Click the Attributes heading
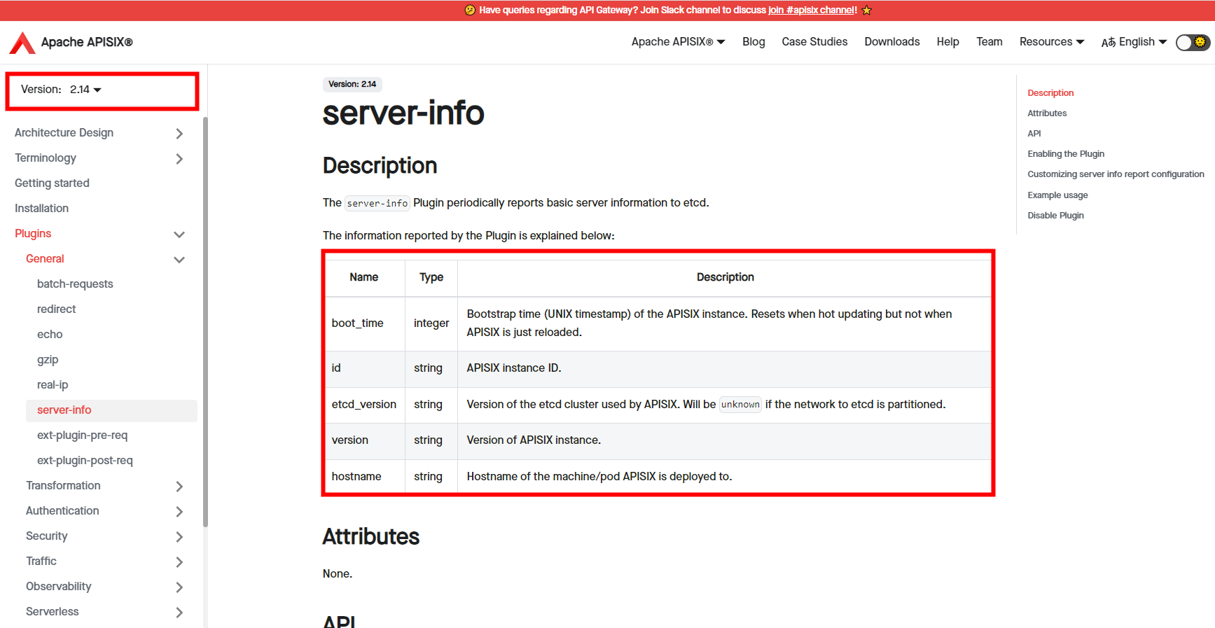 coord(370,537)
